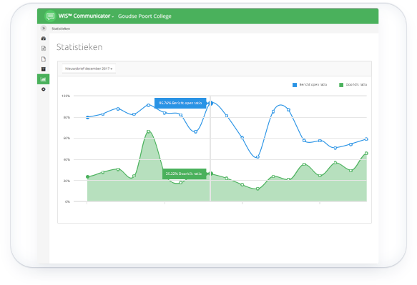417x285 pixels.
Task: Expand the sidebar with the chevron button
Action: point(44,28)
